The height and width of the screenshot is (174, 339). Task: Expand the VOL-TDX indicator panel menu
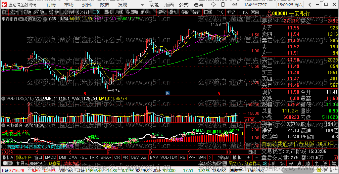3,99
